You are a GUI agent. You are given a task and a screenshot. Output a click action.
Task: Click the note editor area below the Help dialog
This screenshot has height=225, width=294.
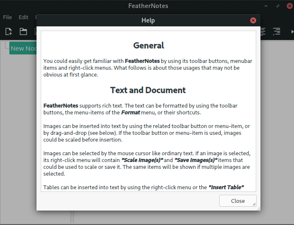coord(170,217)
